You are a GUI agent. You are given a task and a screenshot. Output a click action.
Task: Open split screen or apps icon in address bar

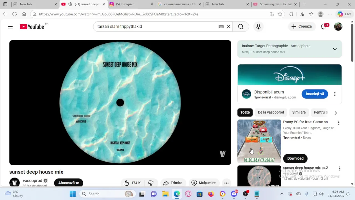point(272,14)
